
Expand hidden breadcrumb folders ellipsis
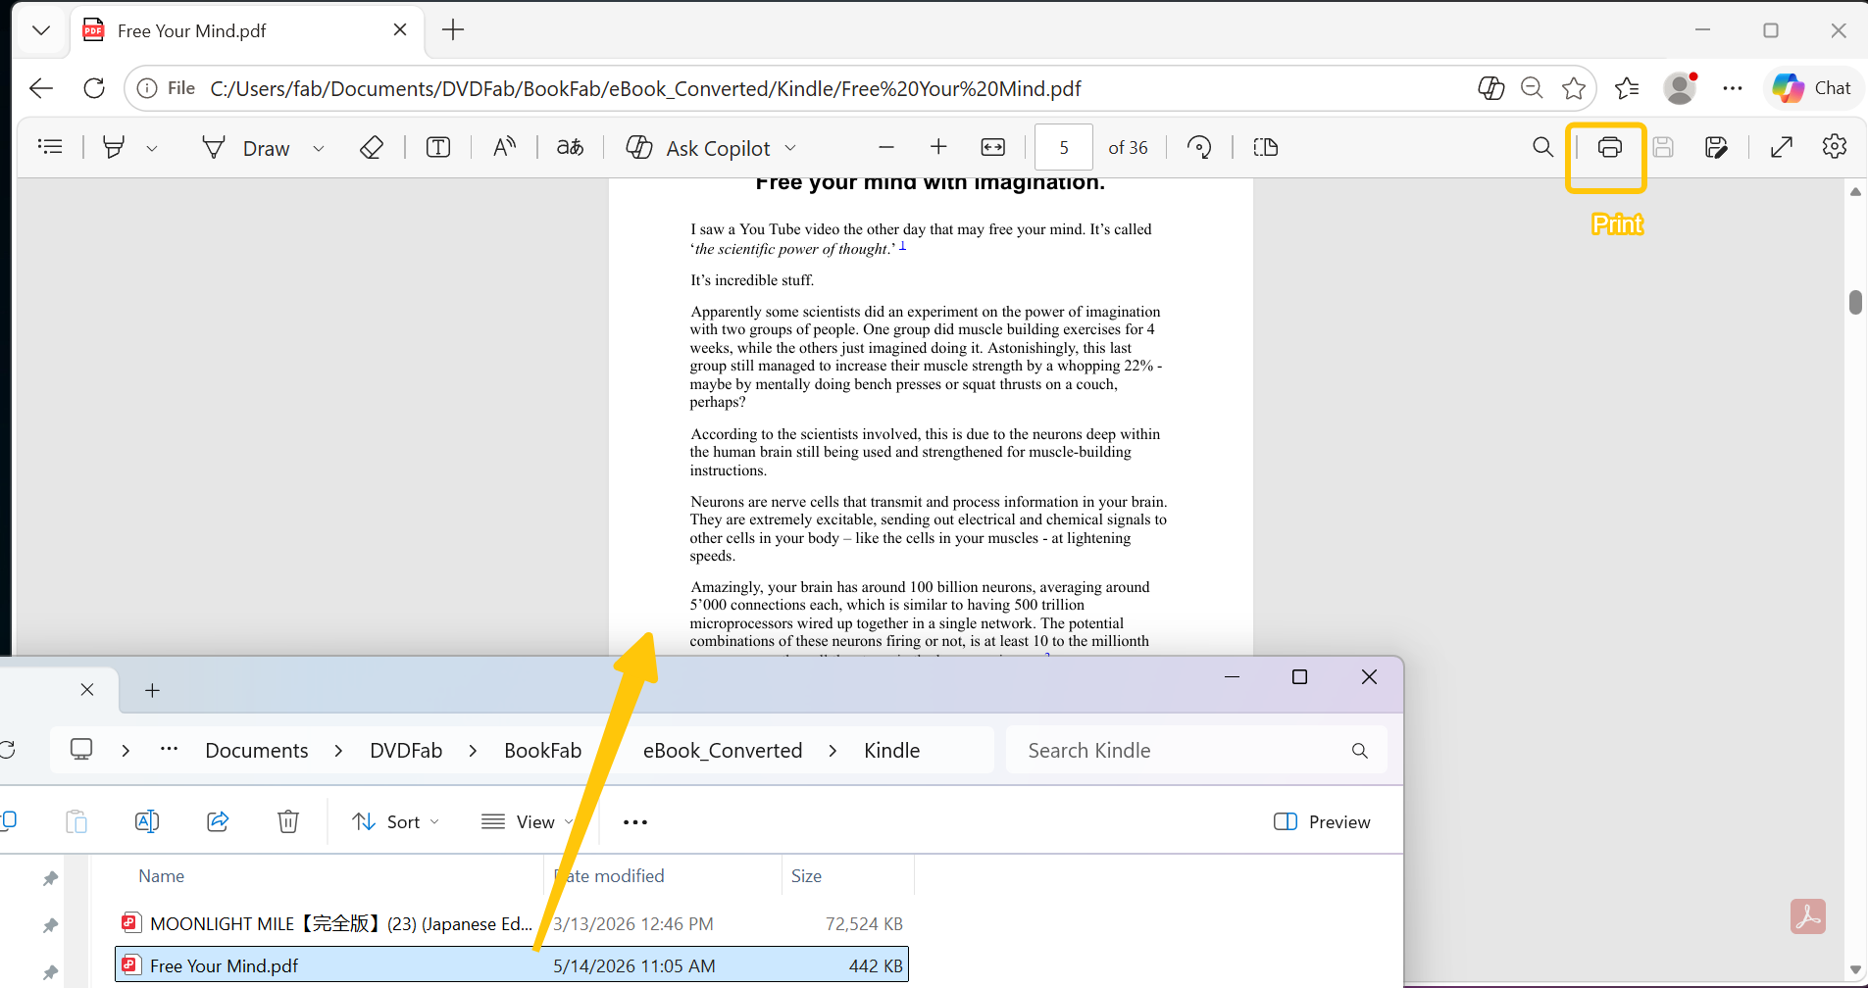[169, 750]
